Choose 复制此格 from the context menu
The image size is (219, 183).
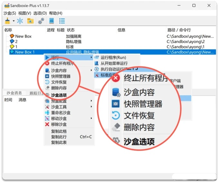(x=59, y=131)
